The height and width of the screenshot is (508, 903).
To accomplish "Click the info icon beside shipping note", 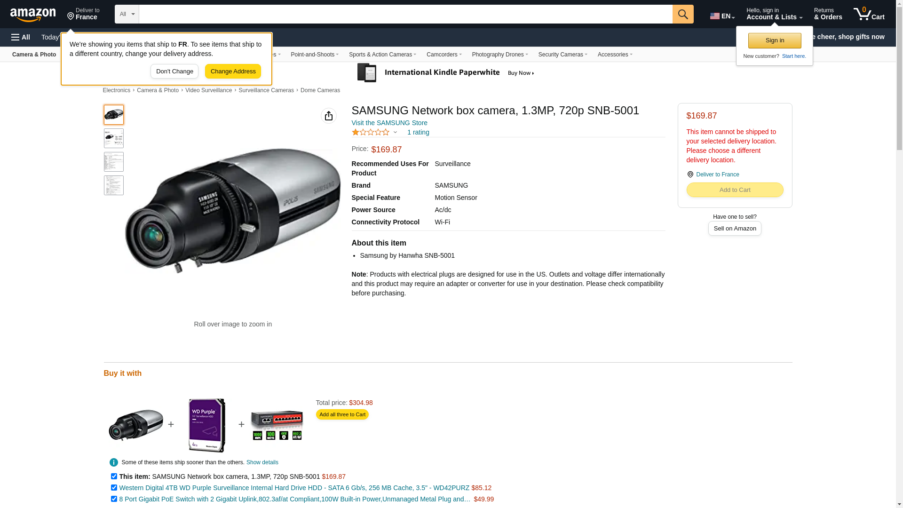I will pyautogui.click(x=113, y=462).
